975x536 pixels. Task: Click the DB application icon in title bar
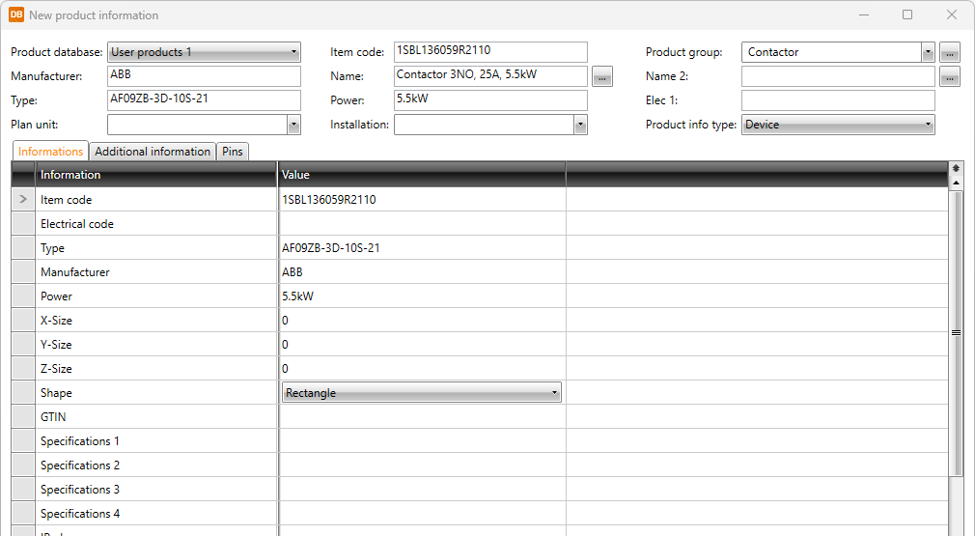(16, 14)
